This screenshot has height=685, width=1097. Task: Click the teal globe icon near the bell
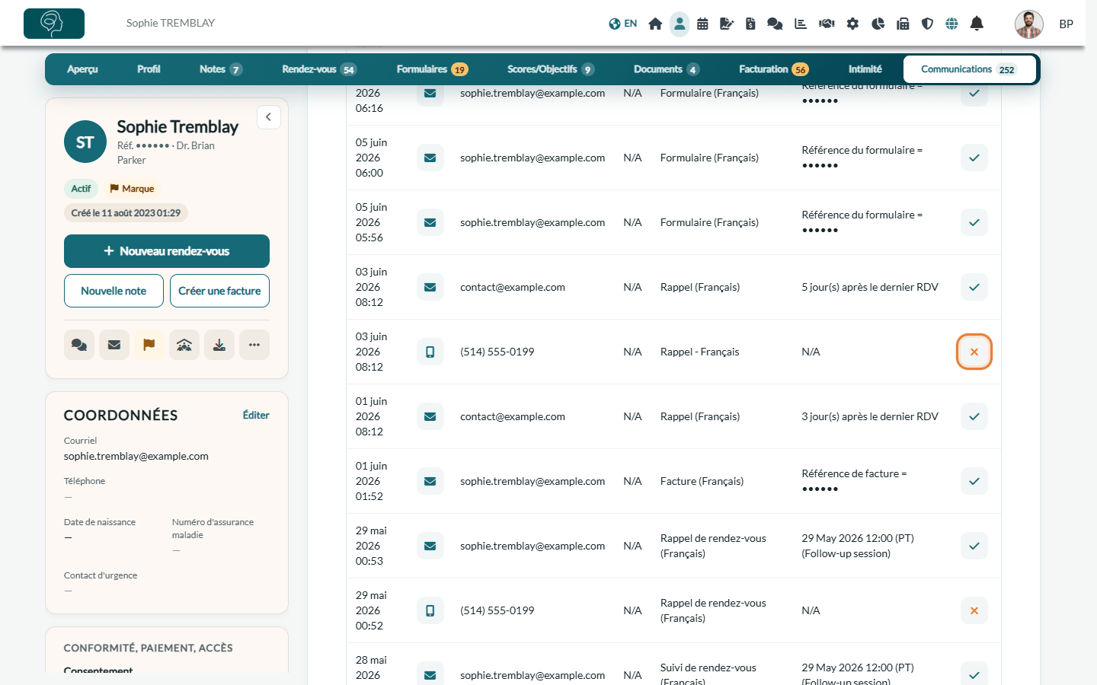coord(951,24)
